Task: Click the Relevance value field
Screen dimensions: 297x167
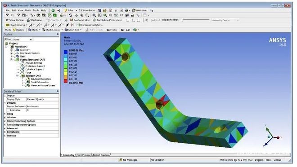Action: point(43,110)
